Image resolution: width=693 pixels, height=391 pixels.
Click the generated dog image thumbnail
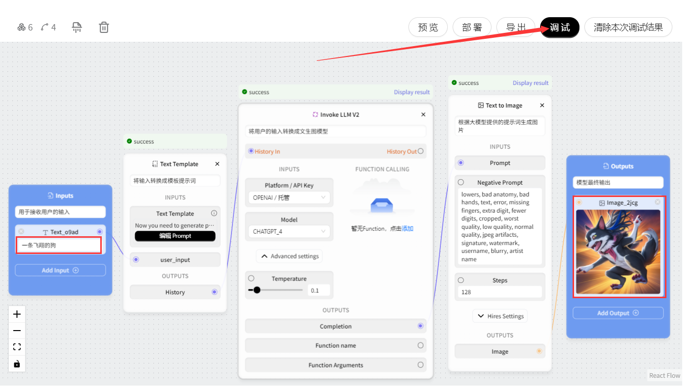tap(618, 252)
